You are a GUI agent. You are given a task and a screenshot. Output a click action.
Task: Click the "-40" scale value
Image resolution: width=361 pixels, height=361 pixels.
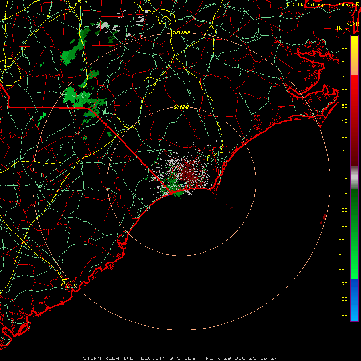click(x=343, y=240)
